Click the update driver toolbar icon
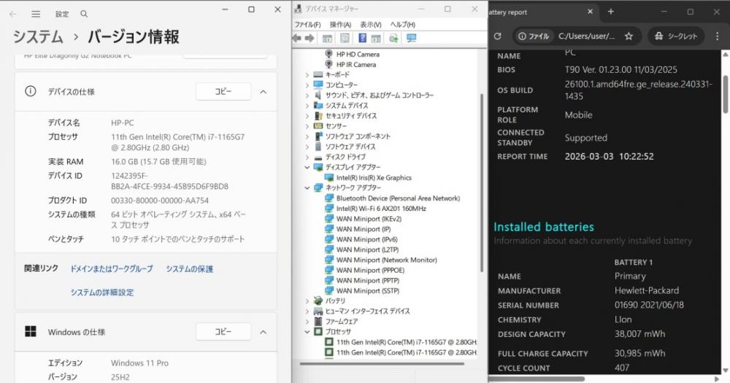This screenshot has height=383, width=730. [393, 38]
